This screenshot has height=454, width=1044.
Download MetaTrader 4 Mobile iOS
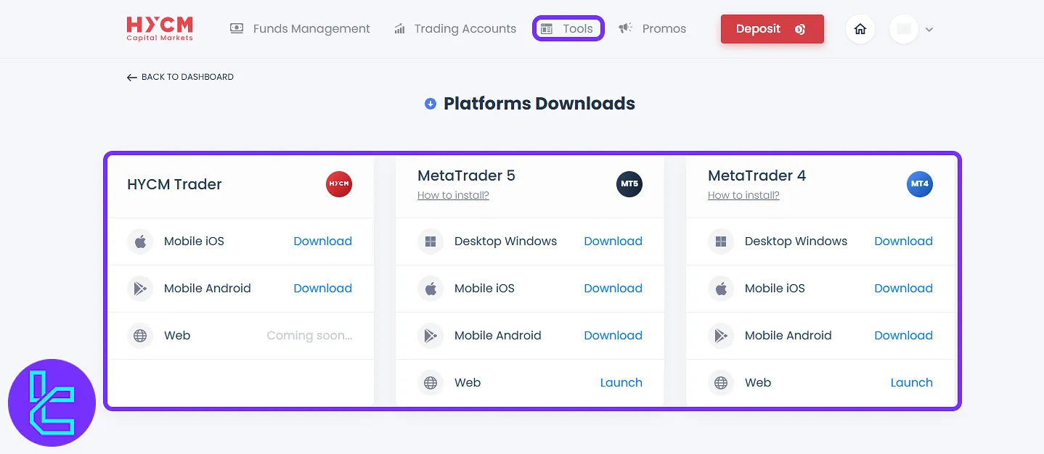click(x=903, y=289)
